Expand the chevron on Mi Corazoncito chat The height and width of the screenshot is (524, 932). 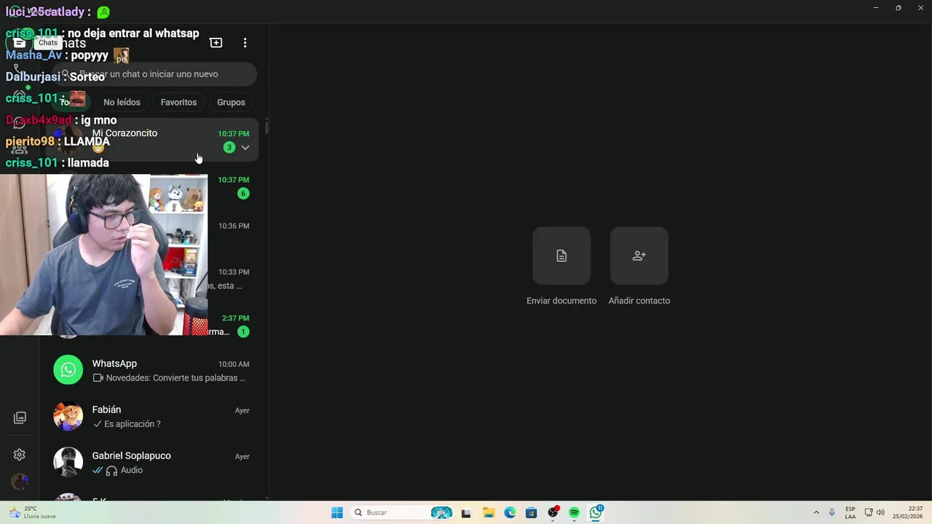(x=245, y=148)
